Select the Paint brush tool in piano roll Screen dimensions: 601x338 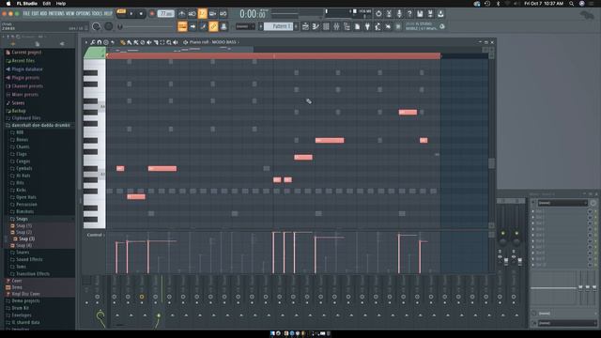tap(130, 42)
